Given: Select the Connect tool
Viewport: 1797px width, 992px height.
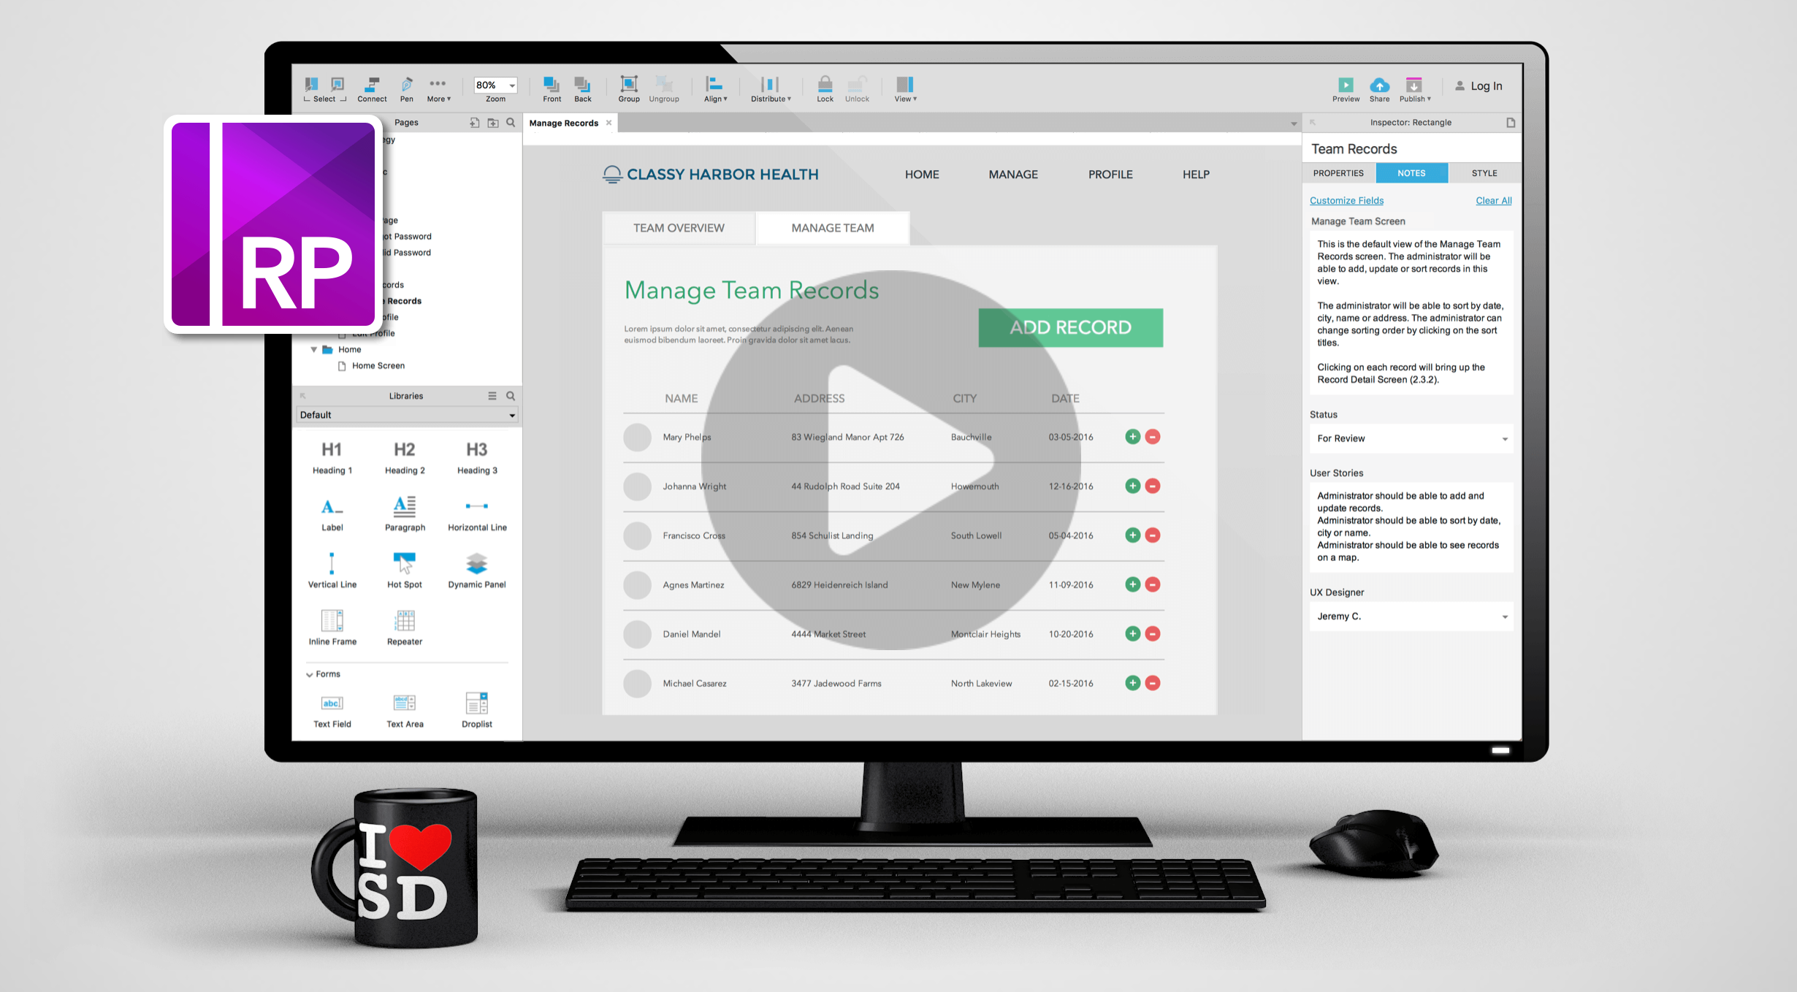Looking at the screenshot, I should (x=372, y=89).
